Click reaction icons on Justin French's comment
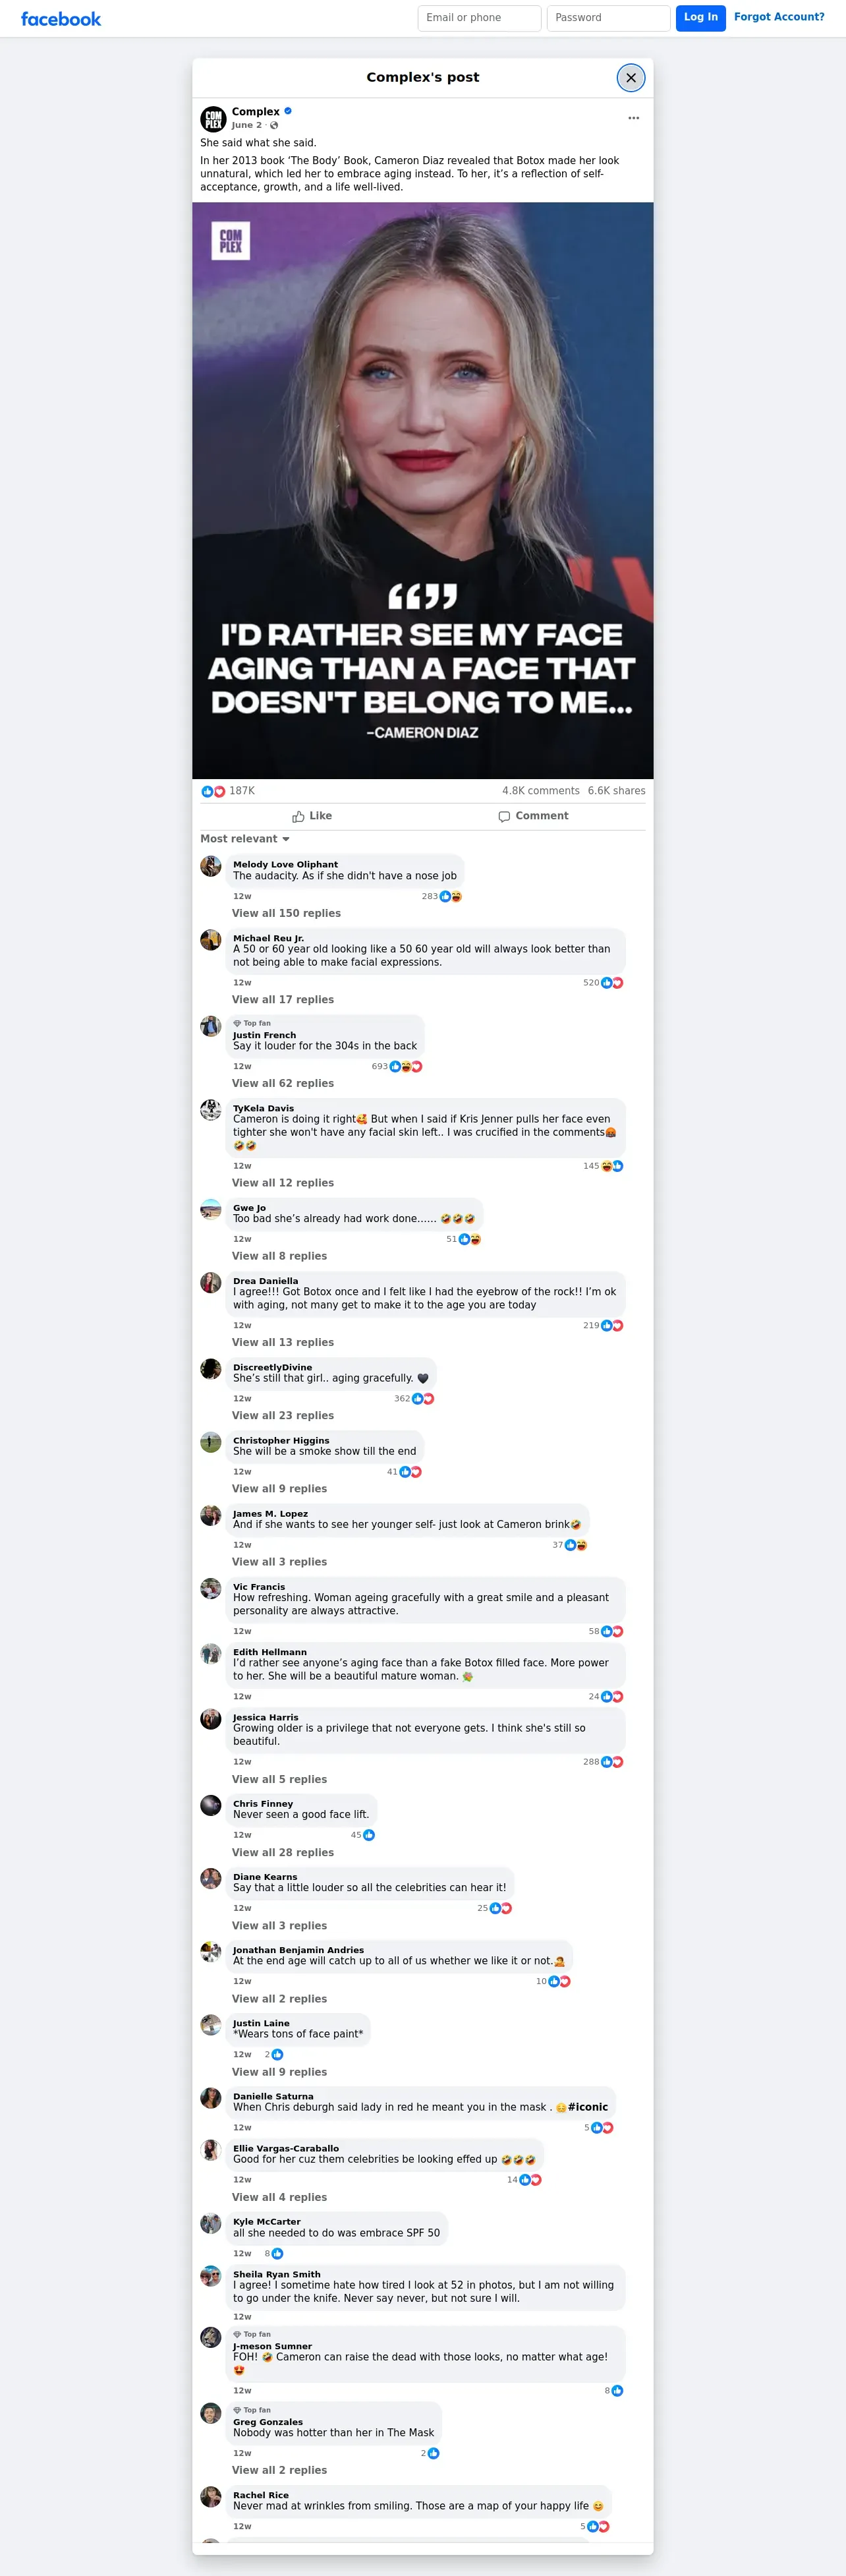The height and width of the screenshot is (2576, 846). (406, 1066)
